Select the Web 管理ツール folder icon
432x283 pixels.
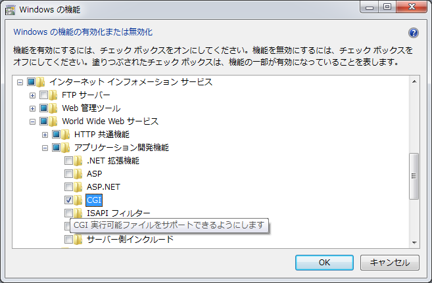point(53,108)
